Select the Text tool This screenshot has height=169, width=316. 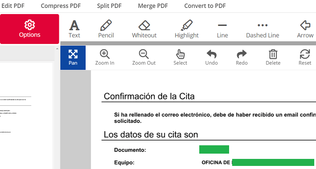(74, 29)
